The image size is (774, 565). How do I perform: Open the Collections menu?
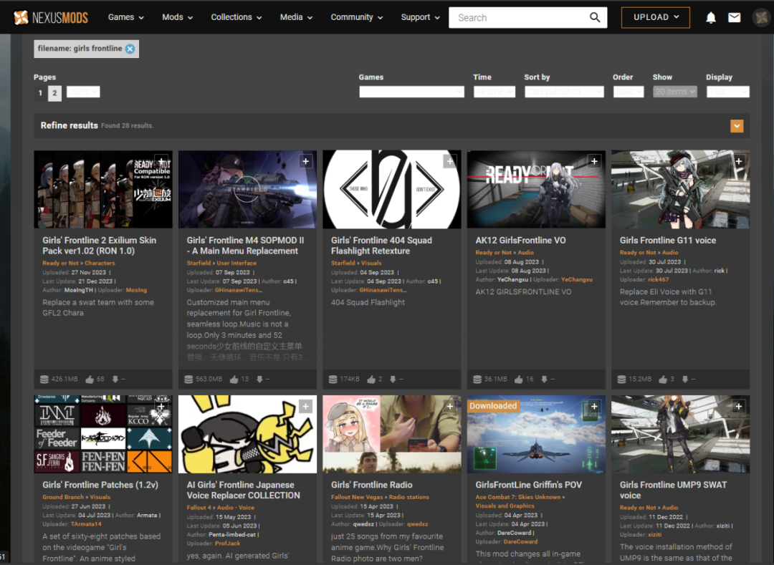click(236, 17)
